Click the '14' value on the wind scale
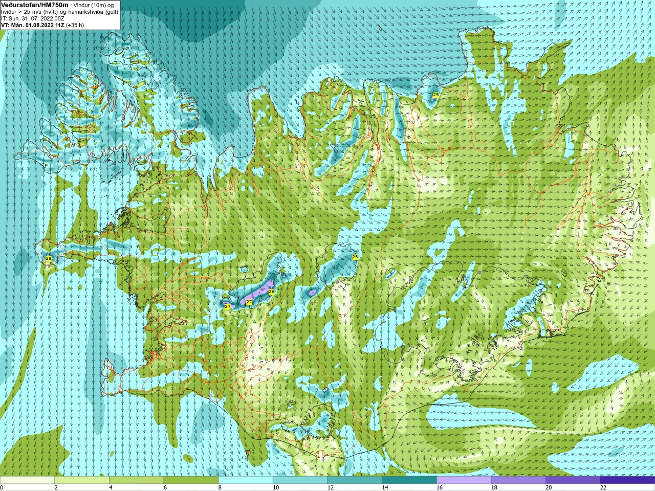This screenshot has height=491, width=655. (x=385, y=487)
